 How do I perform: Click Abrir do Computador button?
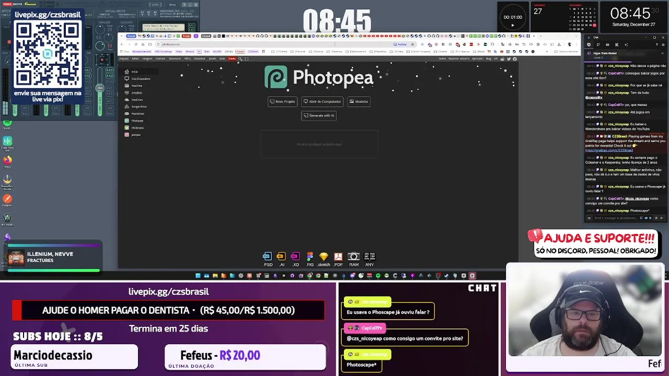[322, 101]
